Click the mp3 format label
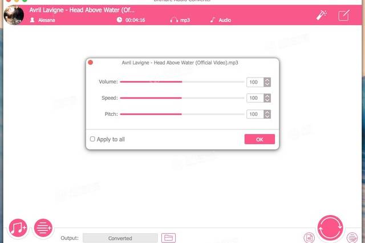The width and height of the screenshot is (365, 243). coord(185,21)
